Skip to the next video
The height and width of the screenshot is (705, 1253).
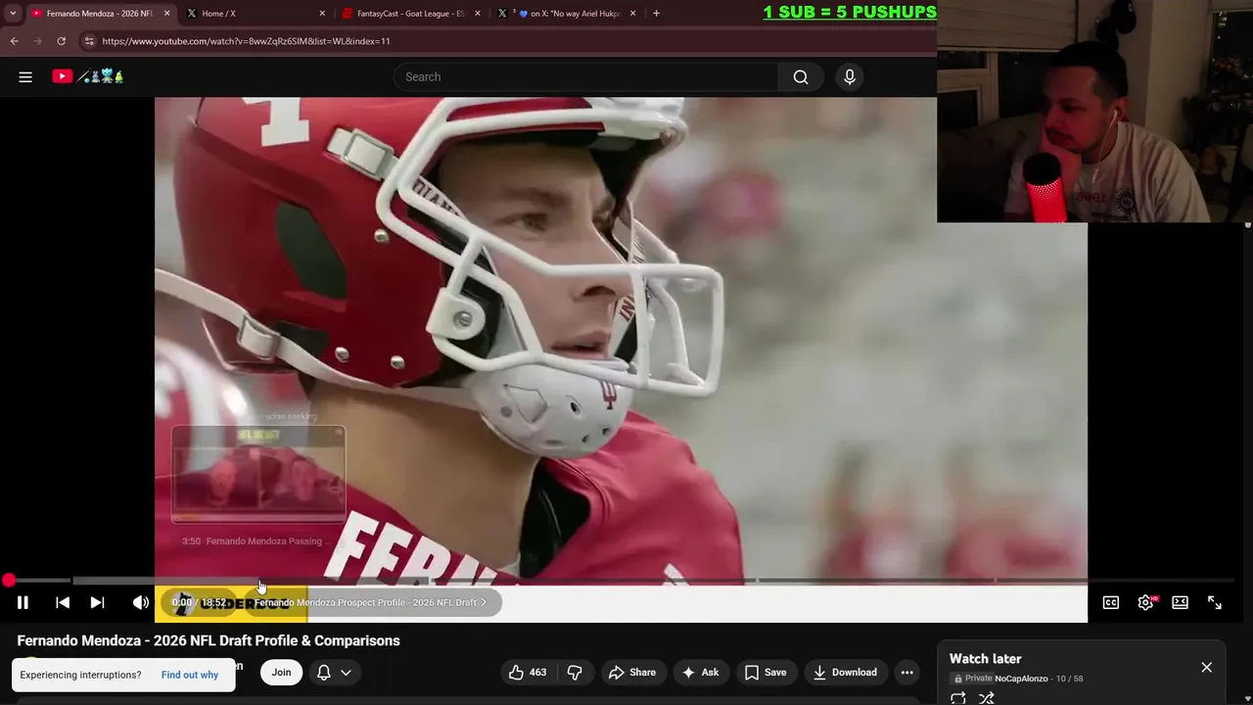click(97, 602)
